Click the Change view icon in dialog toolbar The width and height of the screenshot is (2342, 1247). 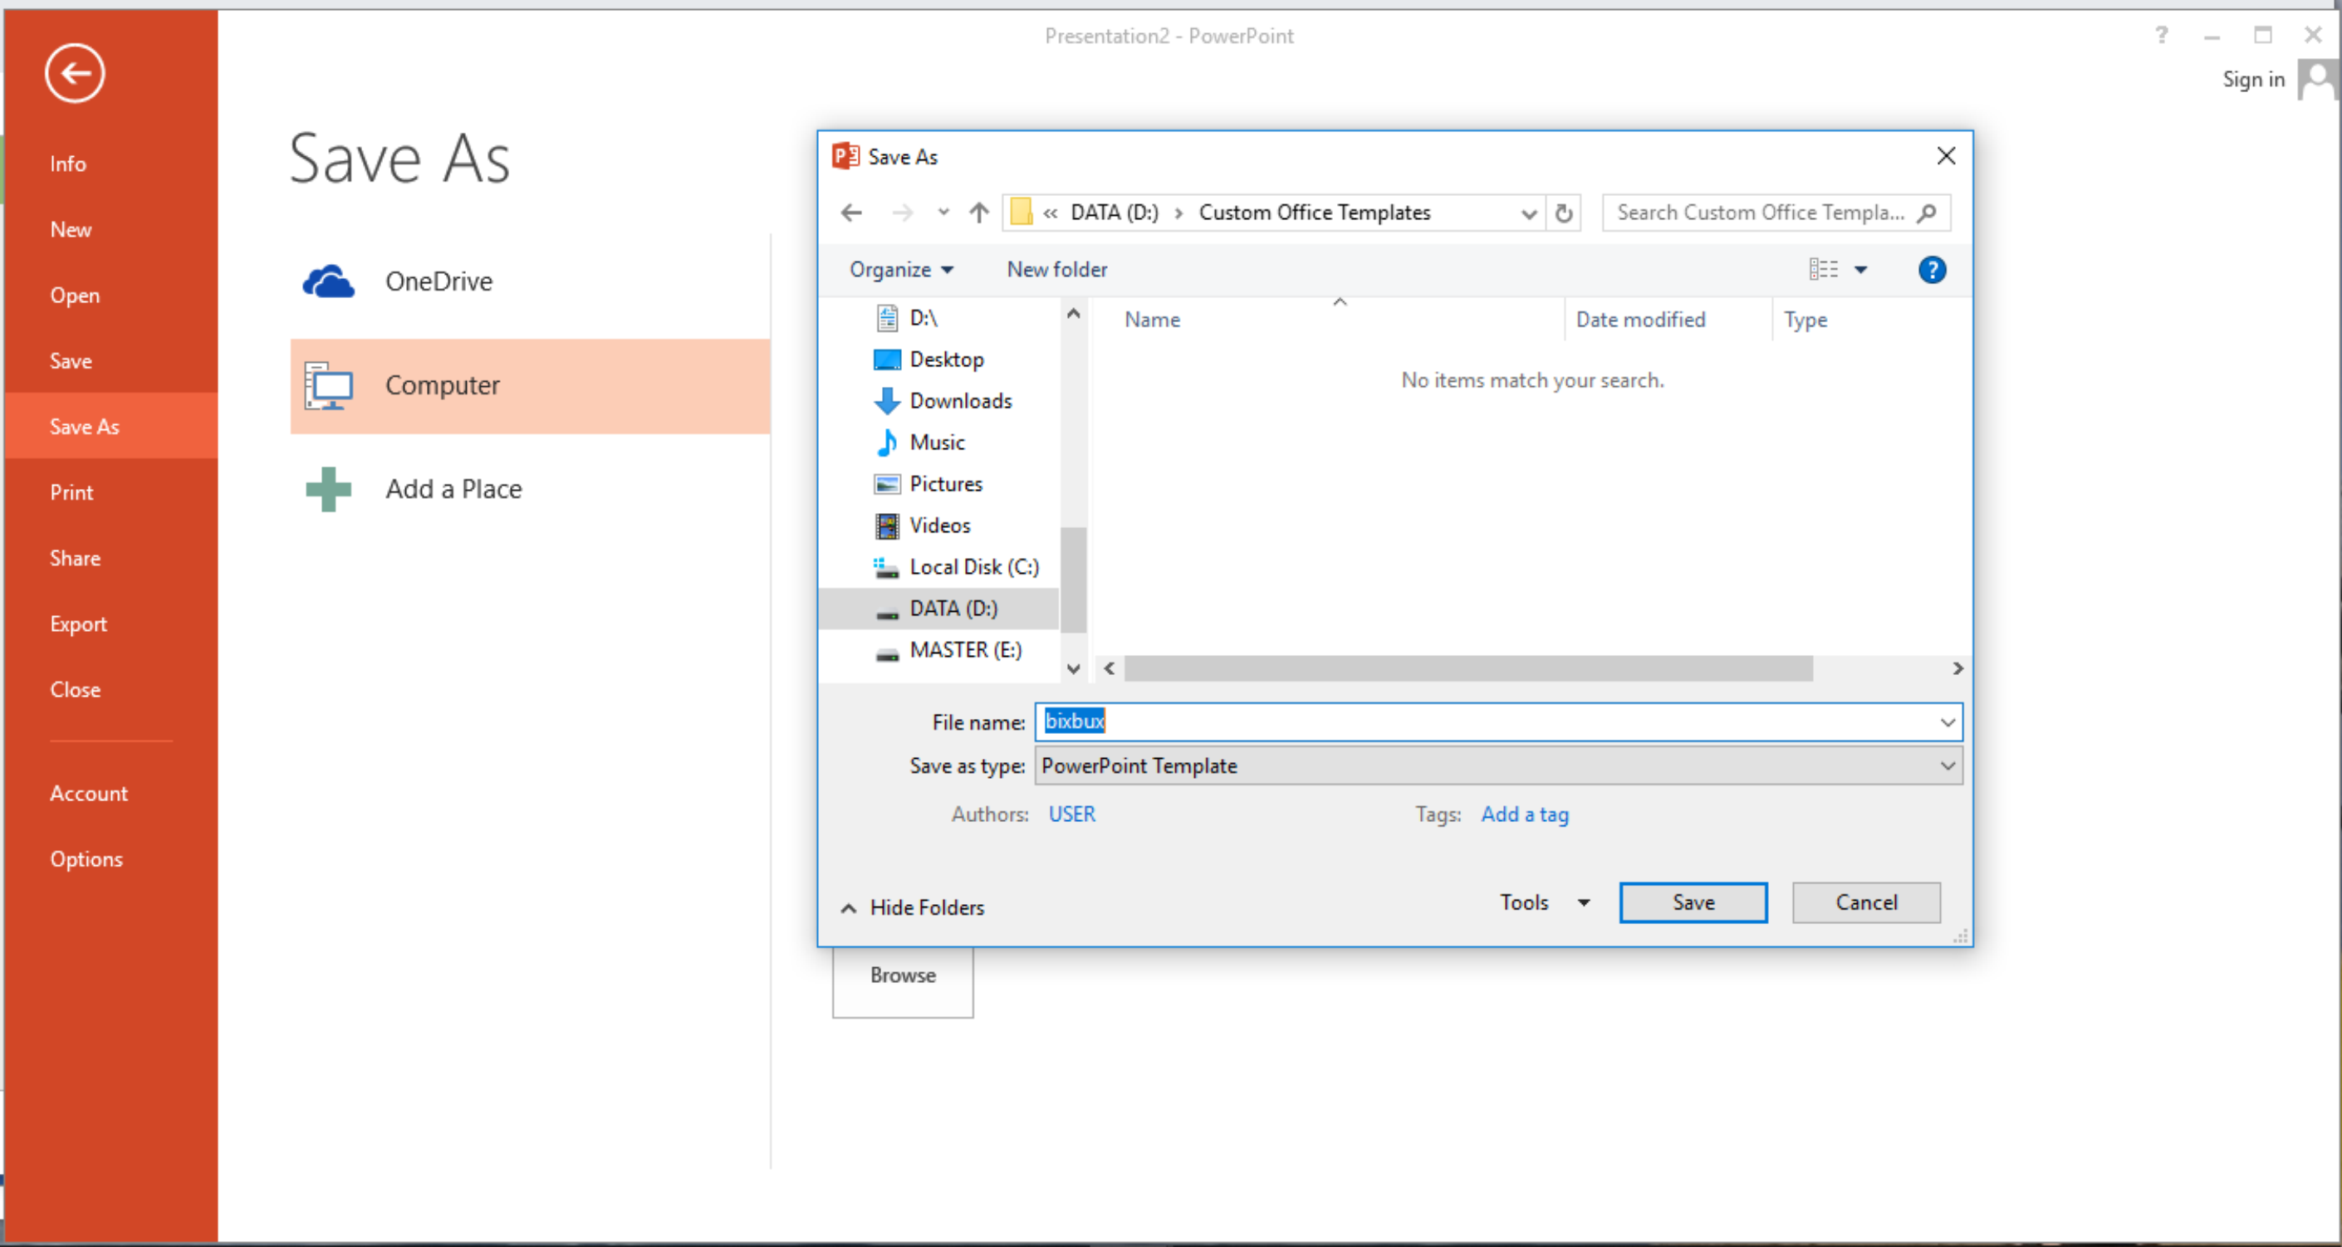tap(1825, 270)
